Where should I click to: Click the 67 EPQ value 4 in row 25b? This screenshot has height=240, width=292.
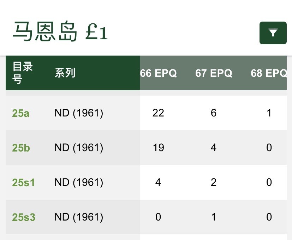click(213, 148)
